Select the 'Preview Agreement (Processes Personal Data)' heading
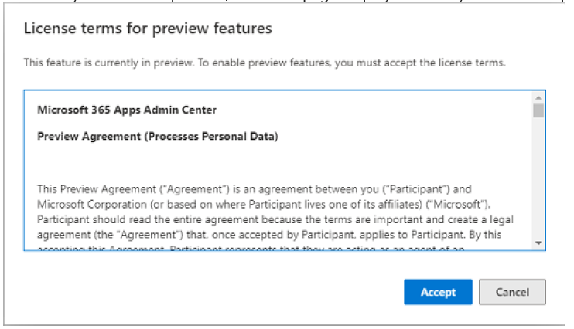This screenshot has height=329, width=574. [158, 137]
